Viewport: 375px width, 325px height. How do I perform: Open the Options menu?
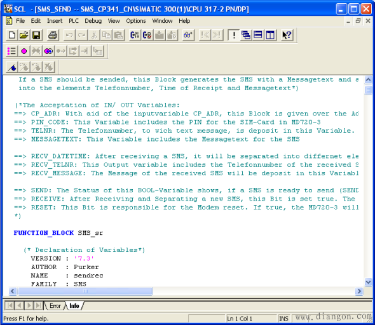coord(136,21)
